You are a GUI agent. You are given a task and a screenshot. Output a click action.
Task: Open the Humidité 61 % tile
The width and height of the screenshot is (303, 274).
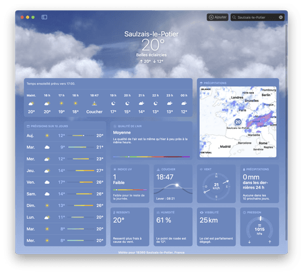coord(173,227)
